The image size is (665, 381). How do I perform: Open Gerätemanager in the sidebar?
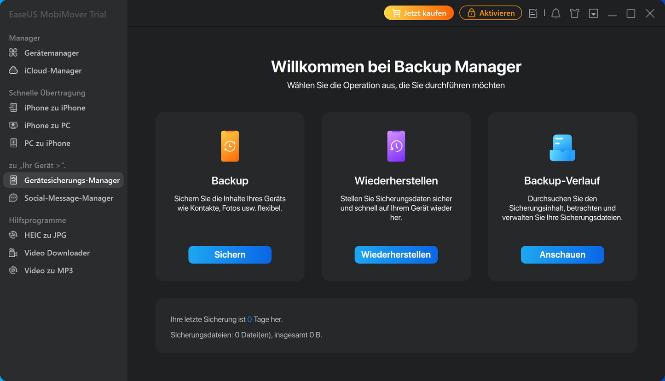52,53
